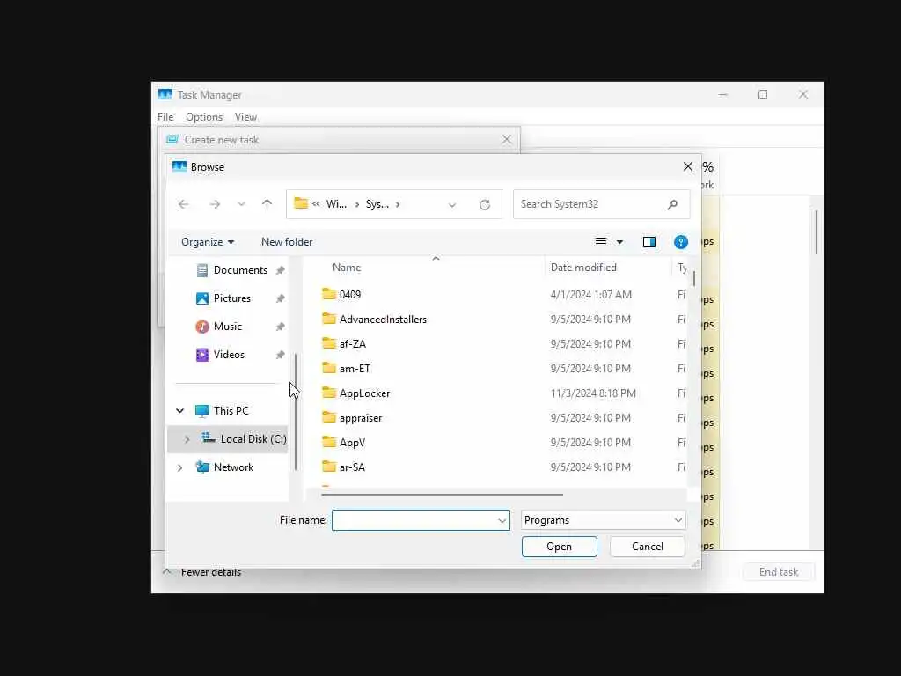Click the Cancel button

click(x=647, y=547)
